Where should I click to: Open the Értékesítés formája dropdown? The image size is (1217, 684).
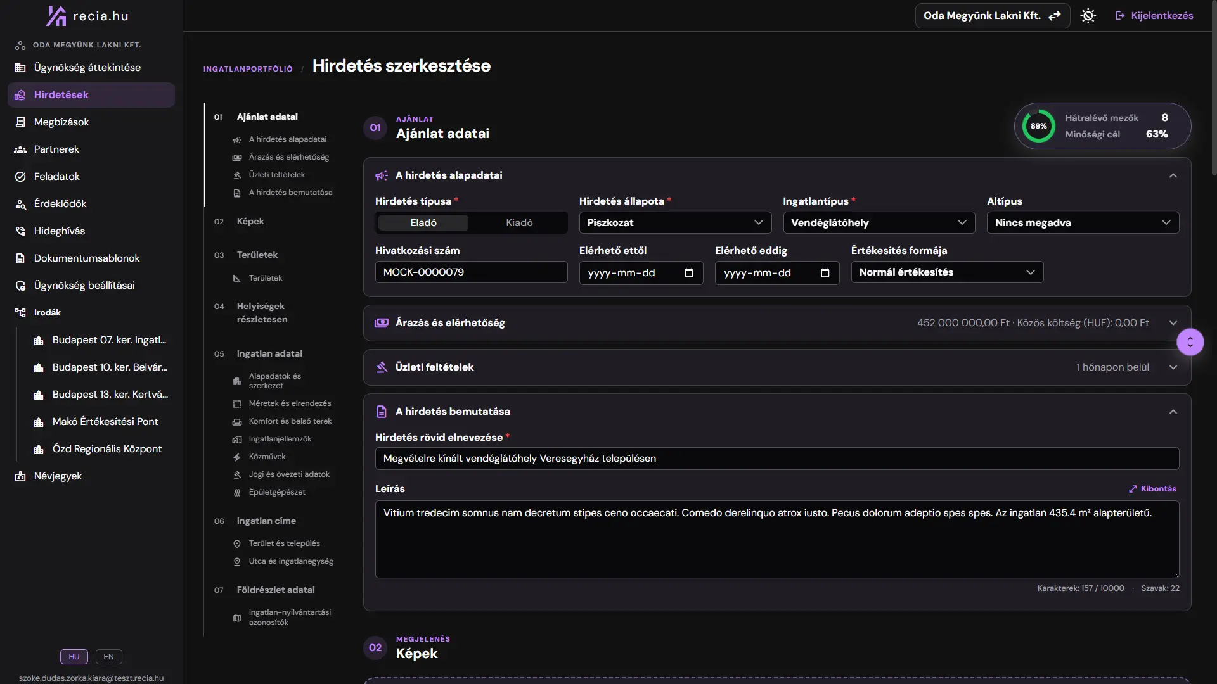pyautogui.click(x=947, y=272)
